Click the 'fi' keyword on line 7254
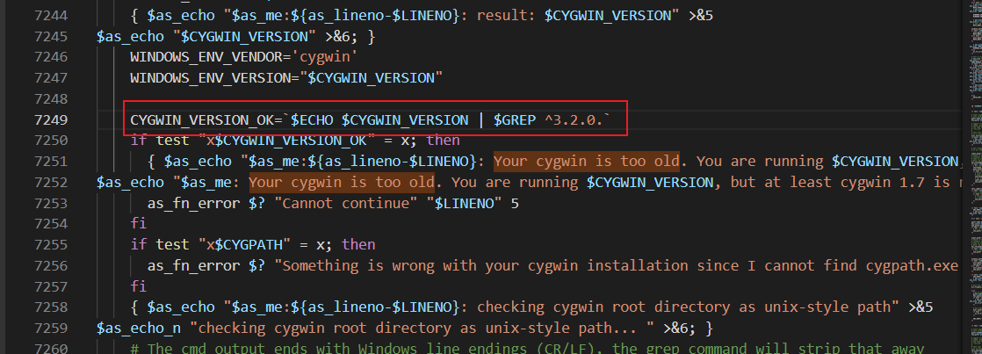 tap(138, 224)
